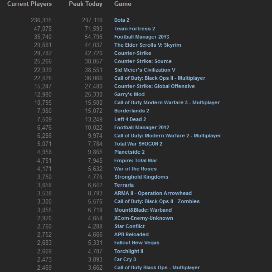The height and width of the screenshot is (272, 272).
Task: Select The Elder Scrolls V: Skyrim
Action: pos(147,45)
